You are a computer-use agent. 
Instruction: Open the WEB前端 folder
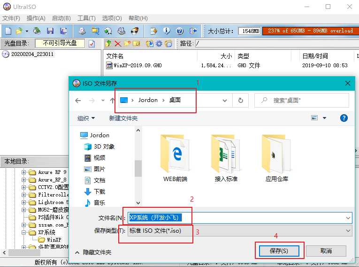[175, 158]
